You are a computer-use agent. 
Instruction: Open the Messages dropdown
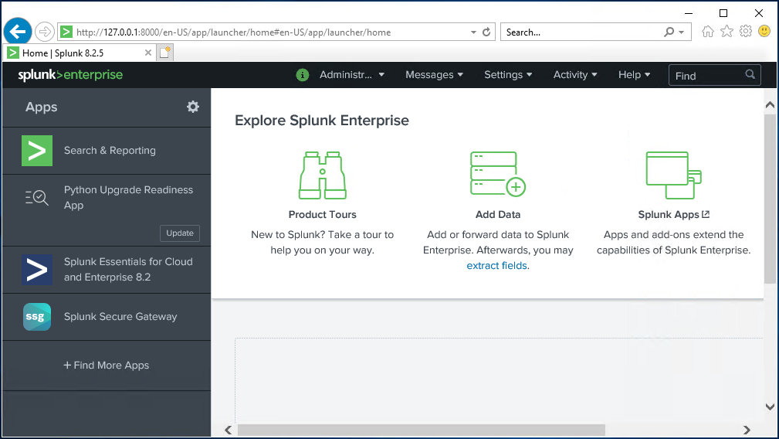pyautogui.click(x=434, y=74)
